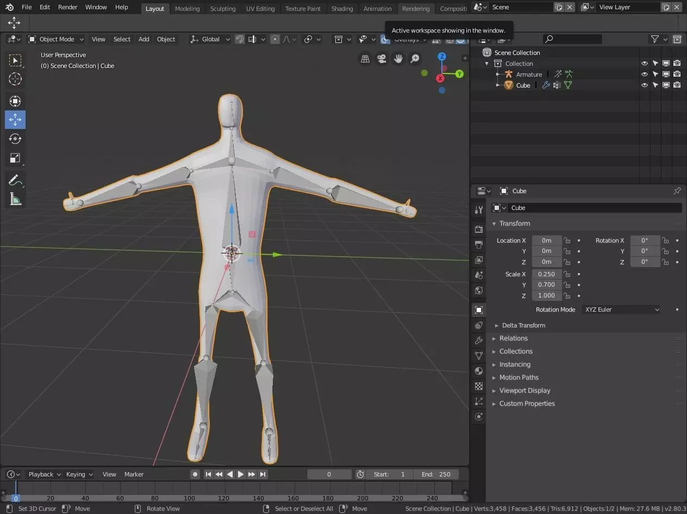Expand the Viewport Display panel
The width and height of the screenshot is (687, 514).
tap(524, 391)
